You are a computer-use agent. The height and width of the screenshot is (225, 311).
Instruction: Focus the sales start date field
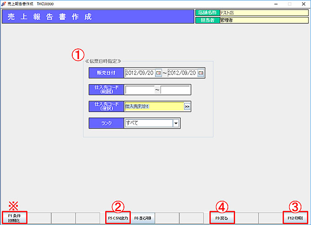tap(140, 73)
